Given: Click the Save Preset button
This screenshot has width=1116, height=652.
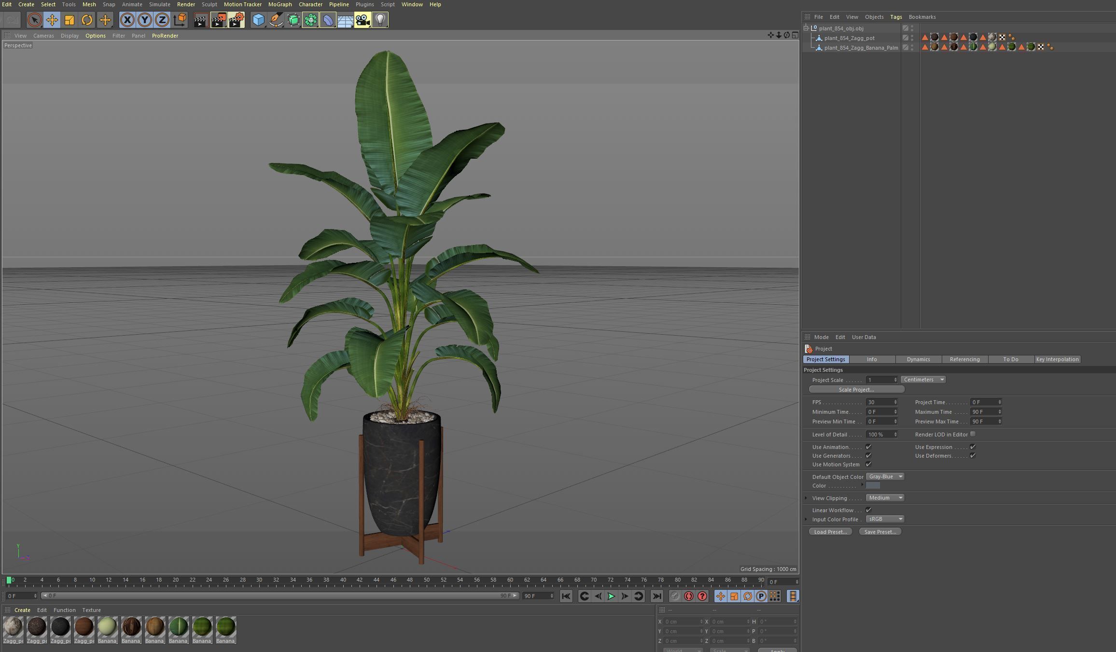Looking at the screenshot, I should point(880,531).
